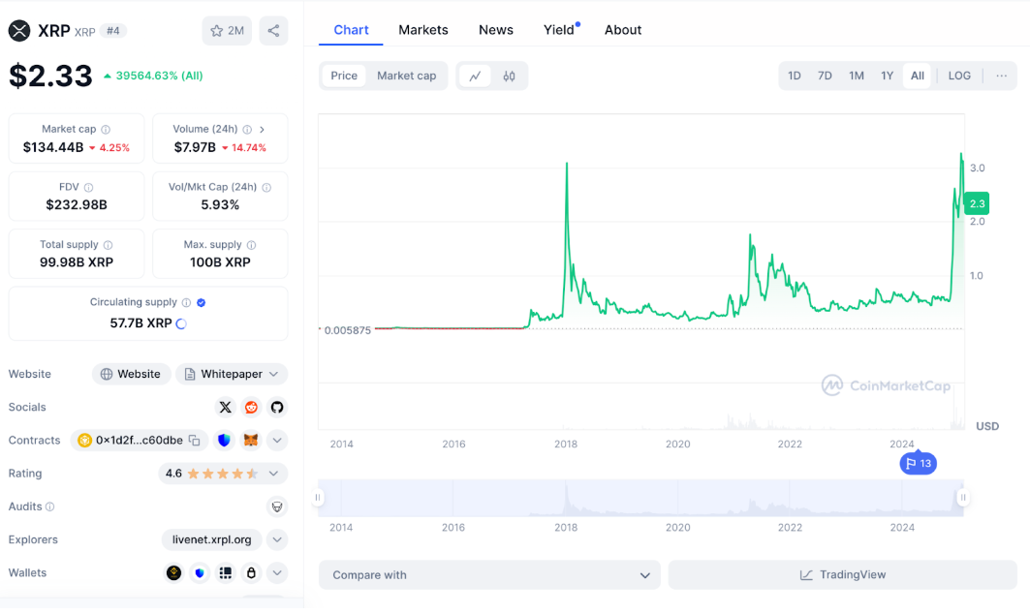Expand the Whitepaper dropdown
Image resolution: width=1030 pixels, height=614 pixels.
(232, 374)
